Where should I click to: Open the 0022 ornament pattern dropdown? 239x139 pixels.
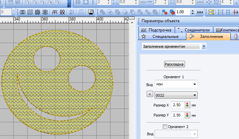[195, 95]
